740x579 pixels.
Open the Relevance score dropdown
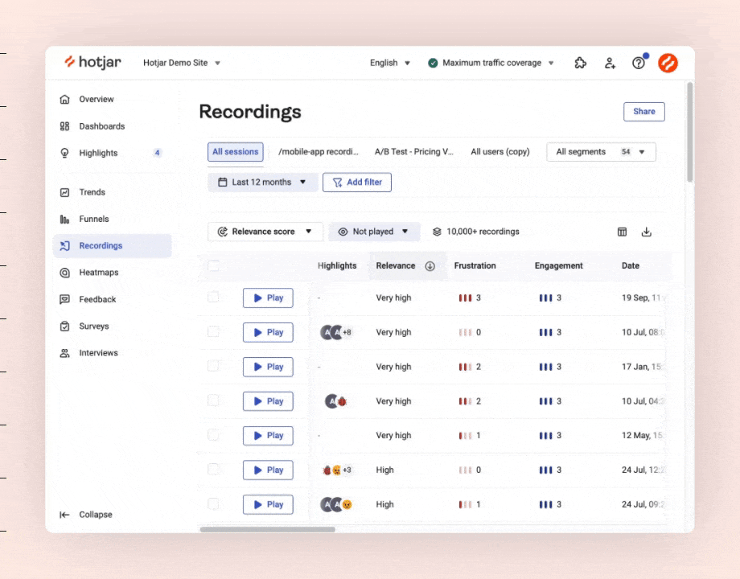point(265,232)
